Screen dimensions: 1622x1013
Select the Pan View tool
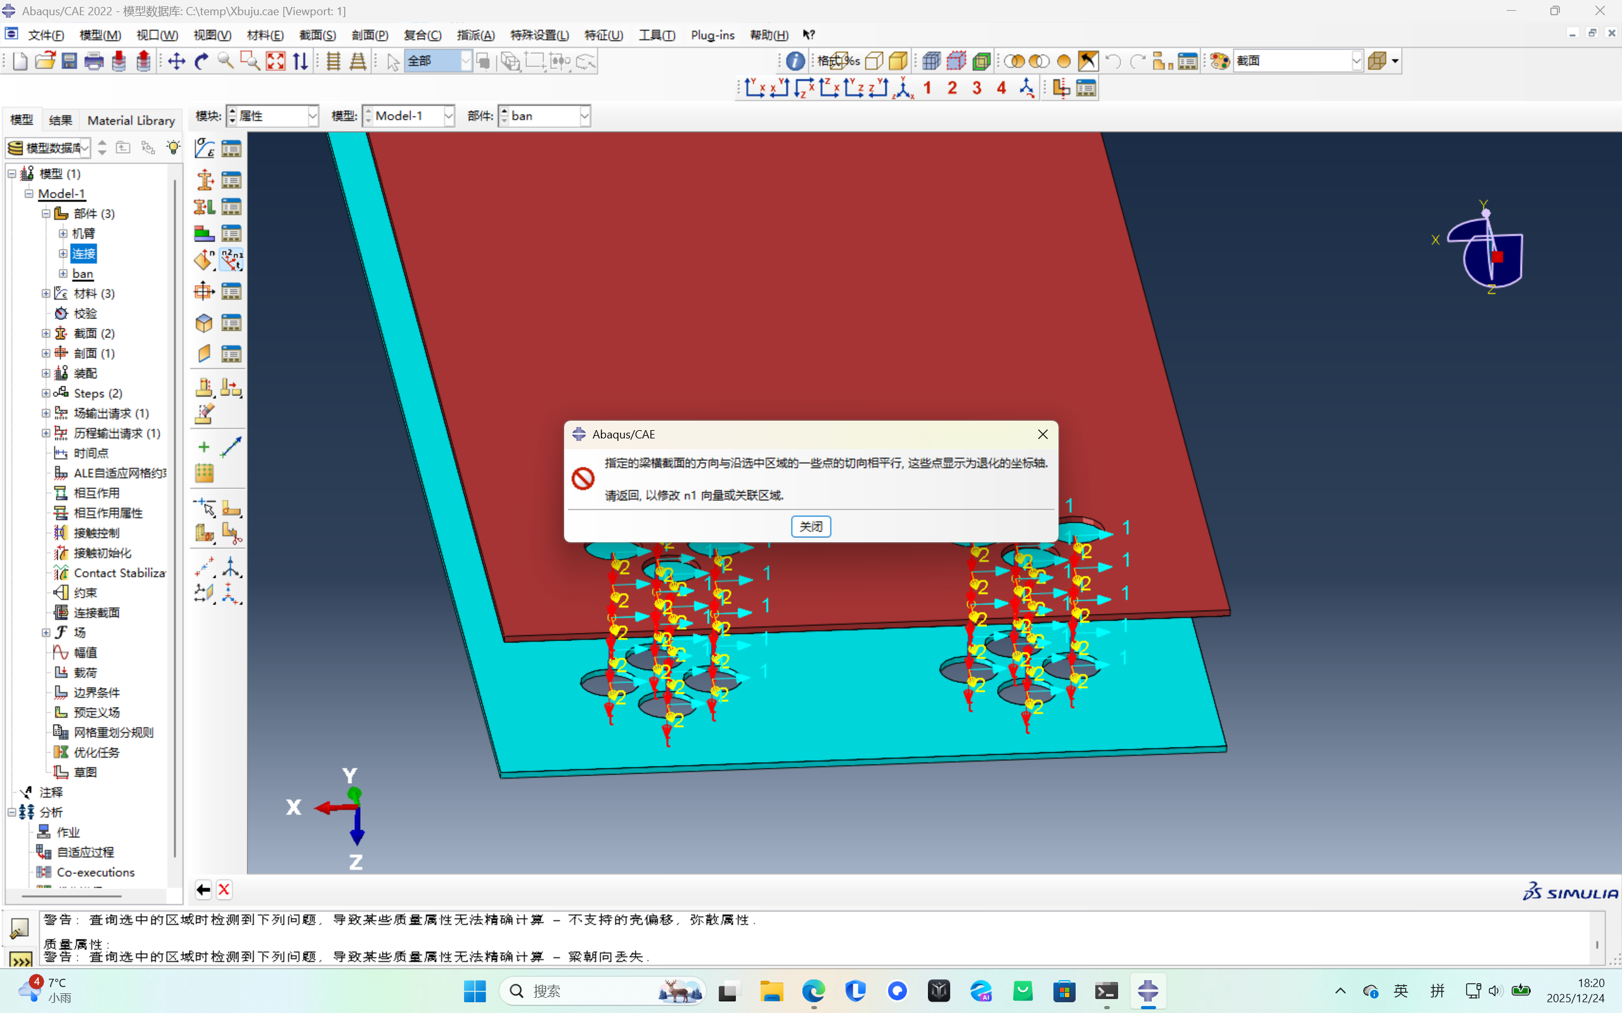(176, 61)
